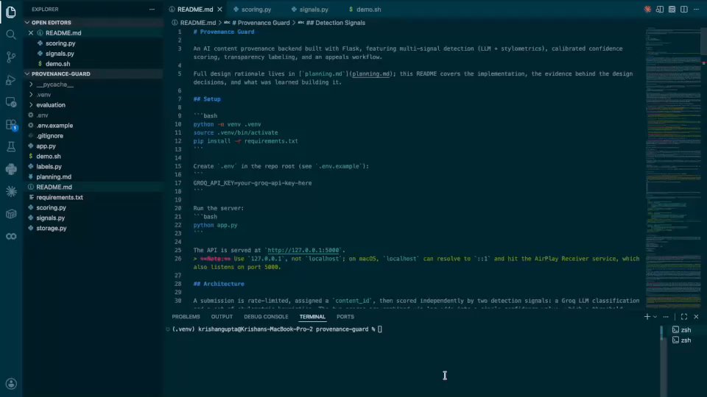This screenshot has height=397, width=707.
Task: Close the README.md editor tab
Action: point(219,9)
